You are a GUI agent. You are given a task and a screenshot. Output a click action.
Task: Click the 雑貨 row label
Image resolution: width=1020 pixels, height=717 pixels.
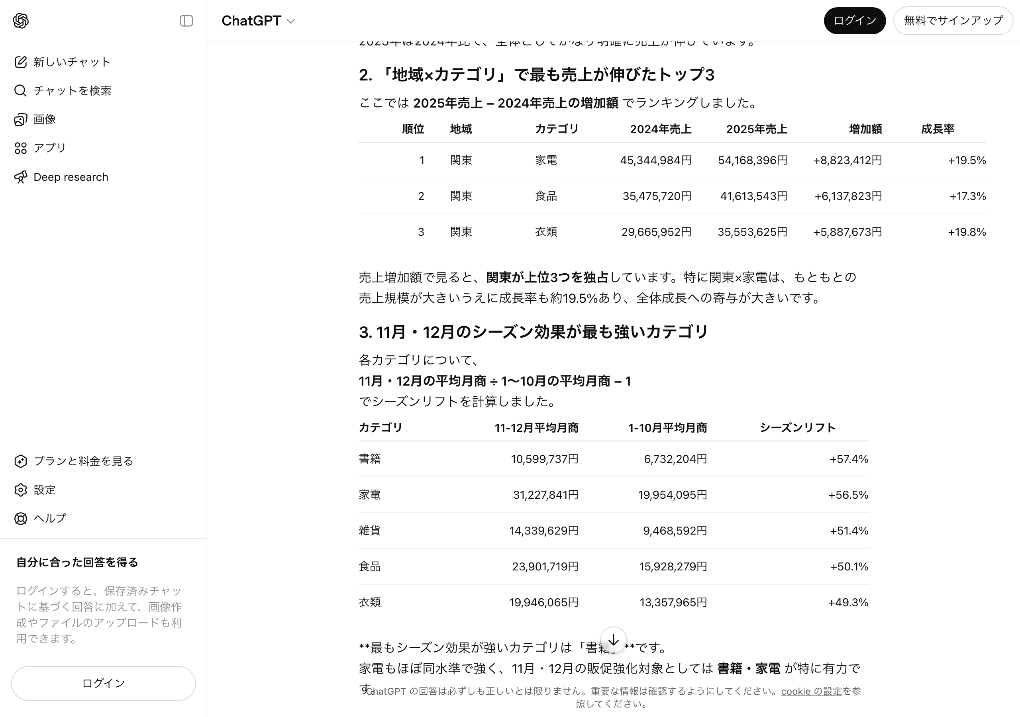[370, 531]
